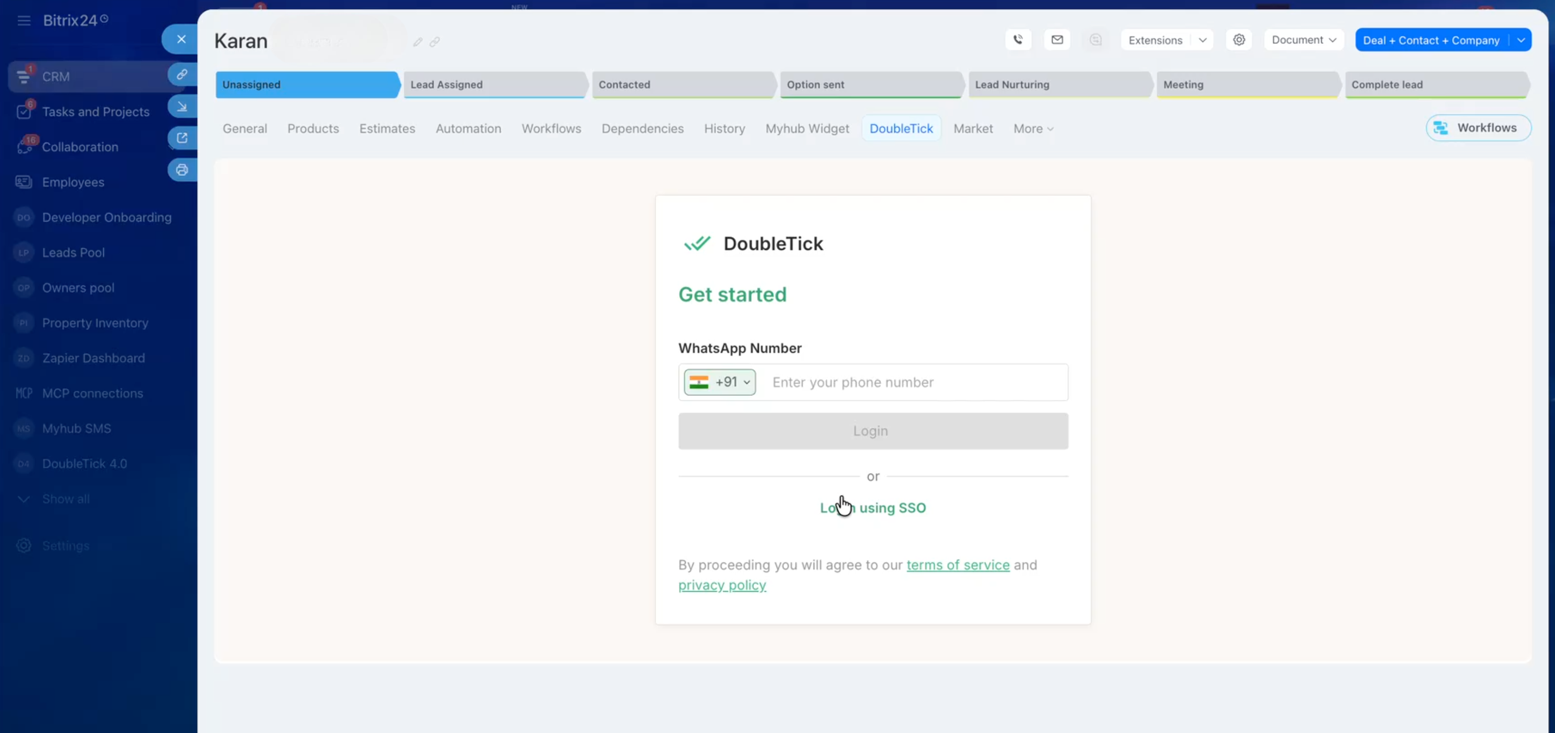Click the open in new window icon
Image resolution: width=1555 pixels, height=733 pixels.
point(182,138)
